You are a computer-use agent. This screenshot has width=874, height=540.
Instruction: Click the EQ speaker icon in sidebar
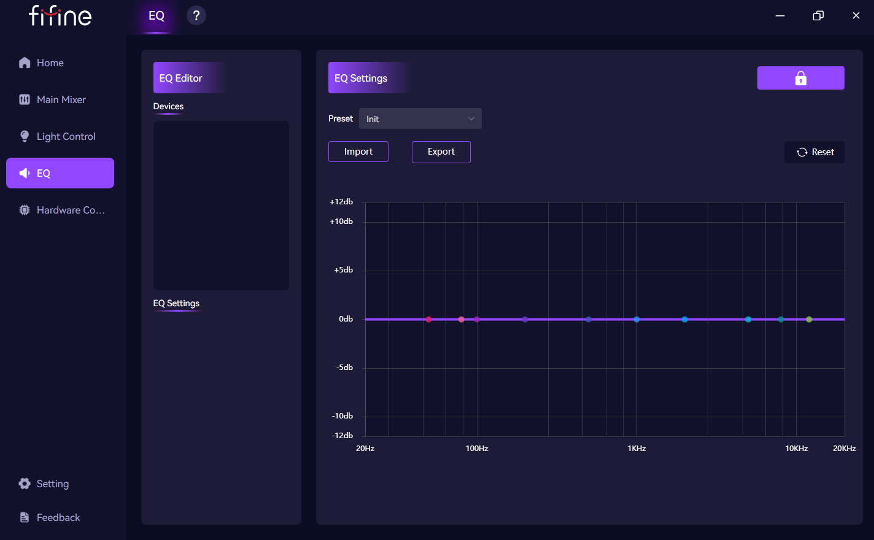(x=25, y=173)
